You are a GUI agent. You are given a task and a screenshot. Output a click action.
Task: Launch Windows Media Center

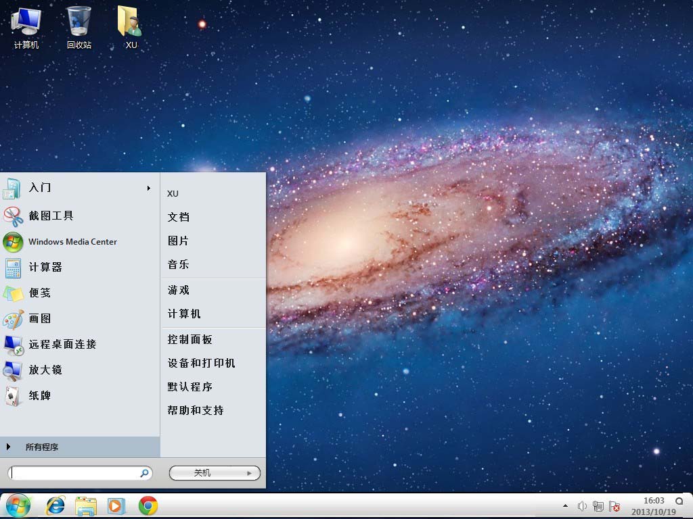pos(72,242)
